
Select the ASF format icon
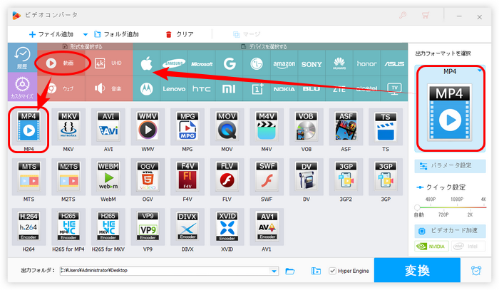click(346, 127)
